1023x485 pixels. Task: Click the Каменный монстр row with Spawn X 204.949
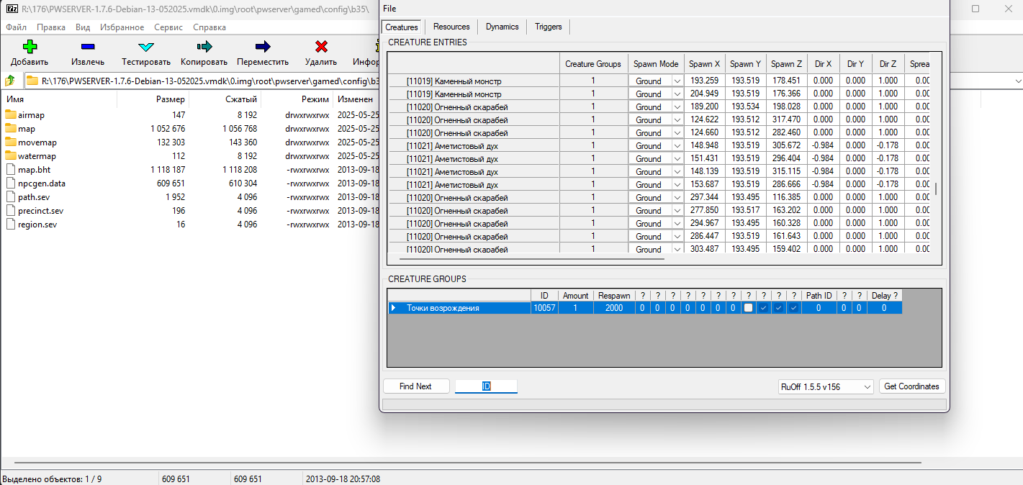pyautogui.click(x=473, y=94)
